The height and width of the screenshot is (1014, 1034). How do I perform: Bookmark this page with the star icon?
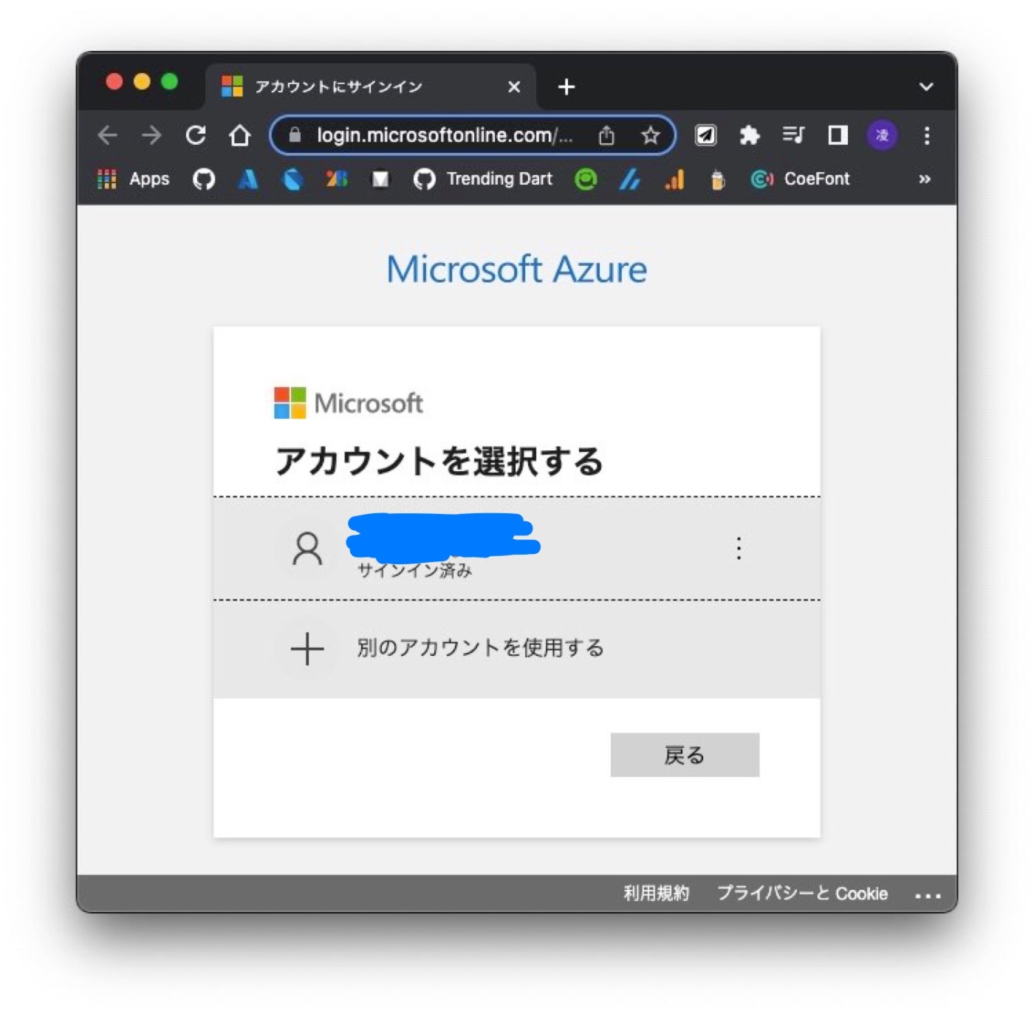pyautogui.click(x=650, y=135)
